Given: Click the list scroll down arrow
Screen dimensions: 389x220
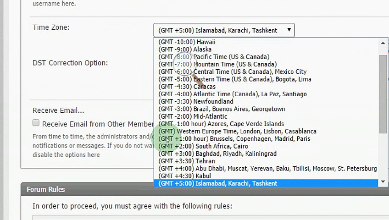Looking at the screenshot, I should (383, 182).
